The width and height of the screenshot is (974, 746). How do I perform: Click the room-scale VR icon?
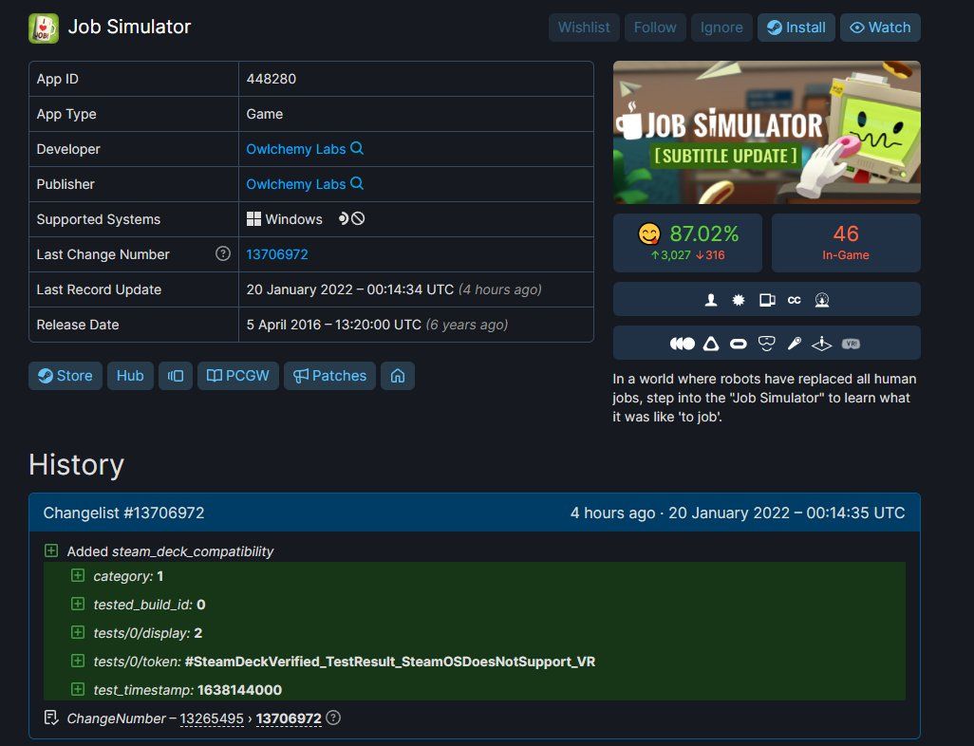pos(822,344)
